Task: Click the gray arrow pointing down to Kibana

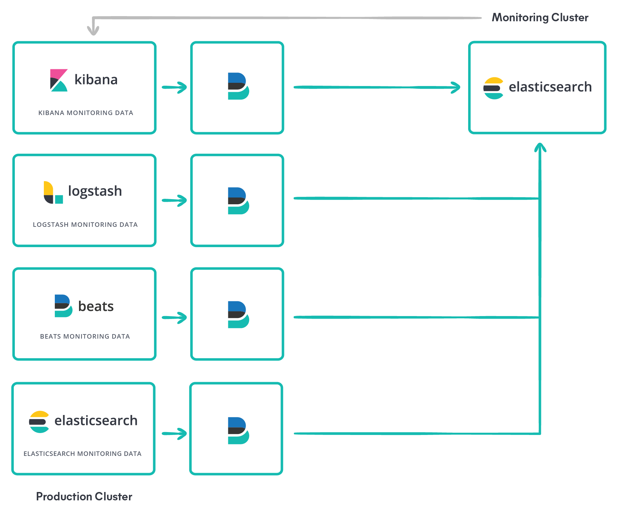Action: tap(93, 30)
